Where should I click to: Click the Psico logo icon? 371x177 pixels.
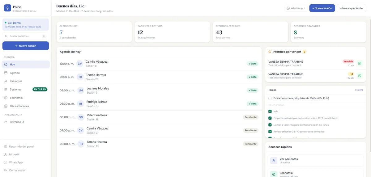pyautogui.click(x=7, y=8)
